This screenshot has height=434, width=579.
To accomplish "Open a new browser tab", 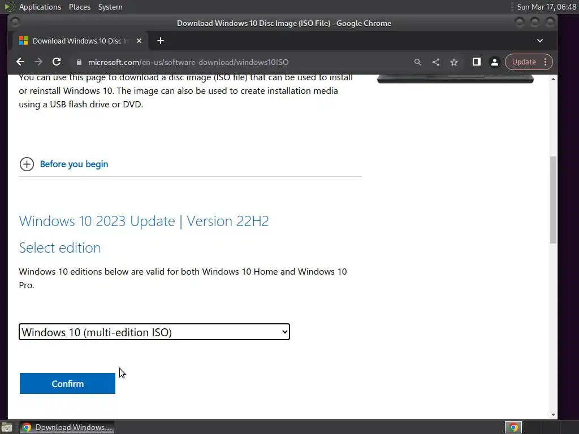I will tap(160, 41).
